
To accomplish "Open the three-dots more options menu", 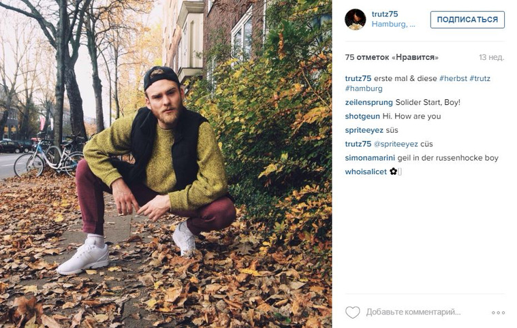I will (x=498, y=312).
